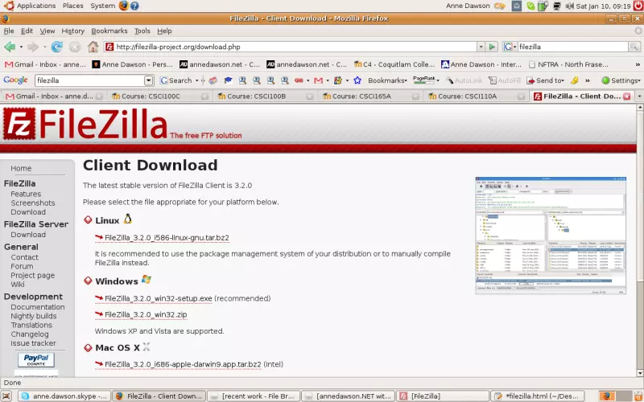This screenshot has width=644, height=402.
Task: Open the Forum sidebar link
Action: point(22,266)
